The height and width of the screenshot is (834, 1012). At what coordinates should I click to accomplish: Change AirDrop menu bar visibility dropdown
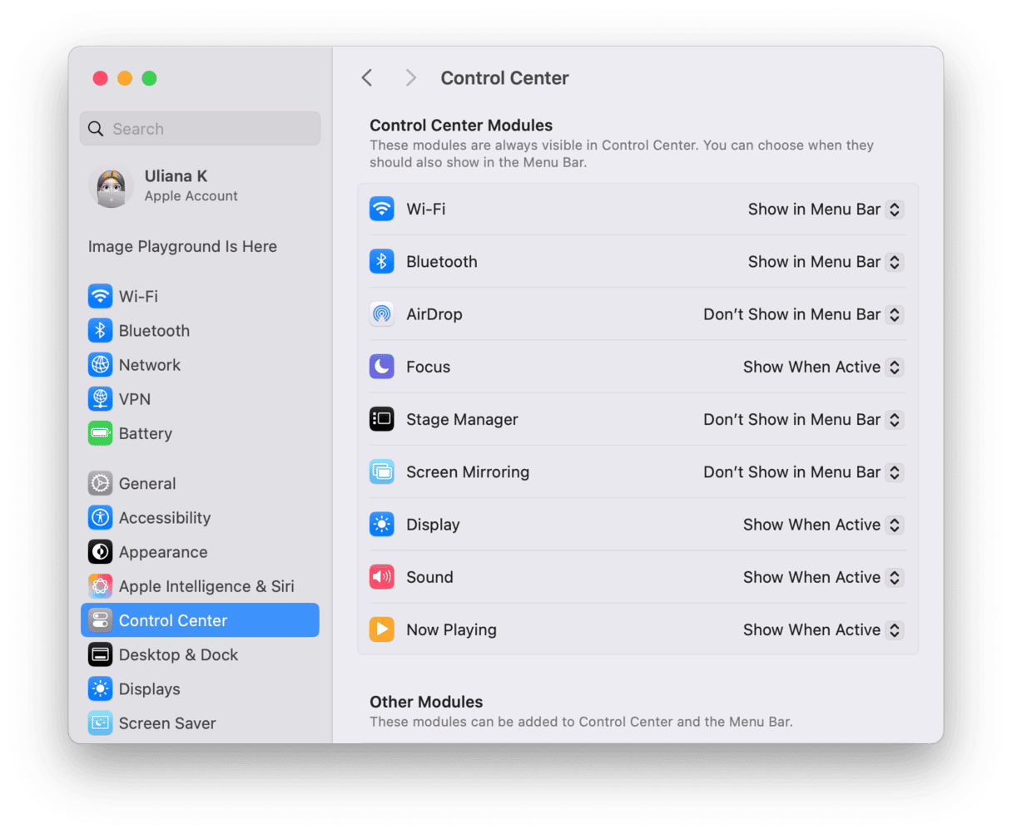802,314
